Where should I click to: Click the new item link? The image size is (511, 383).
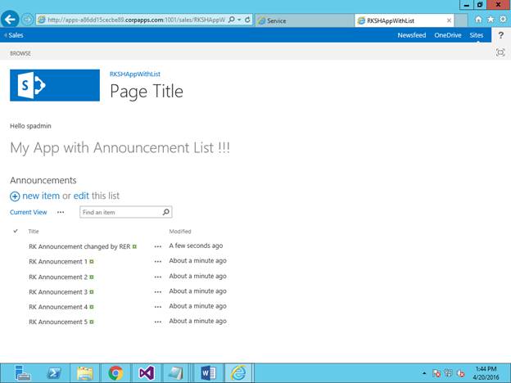pyautogui.click(x=41, y=196)
